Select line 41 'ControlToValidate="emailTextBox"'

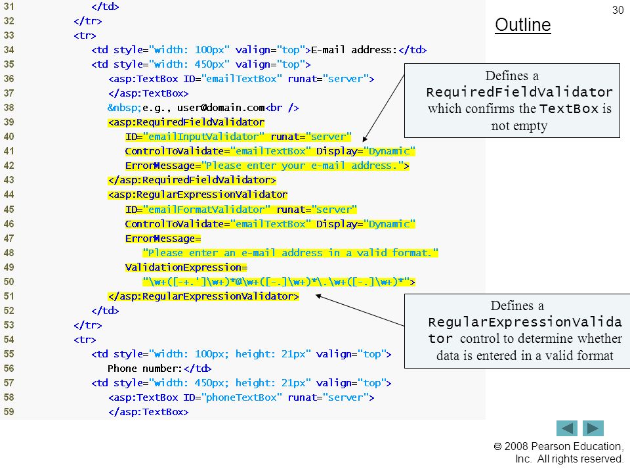point(218,151)
